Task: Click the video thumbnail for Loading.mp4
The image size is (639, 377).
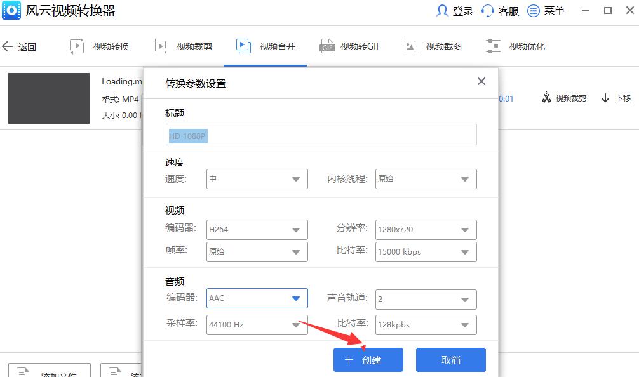Action: (x=49, y=98)
